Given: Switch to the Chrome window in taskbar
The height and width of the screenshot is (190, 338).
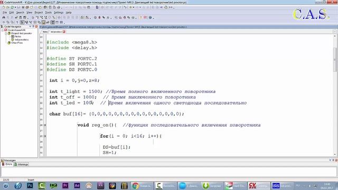Looking at the screenshot, I should [x=142, y=186].
